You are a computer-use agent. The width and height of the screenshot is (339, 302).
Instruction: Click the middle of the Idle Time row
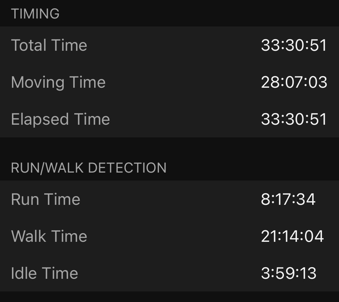click(x=169, y=273)
